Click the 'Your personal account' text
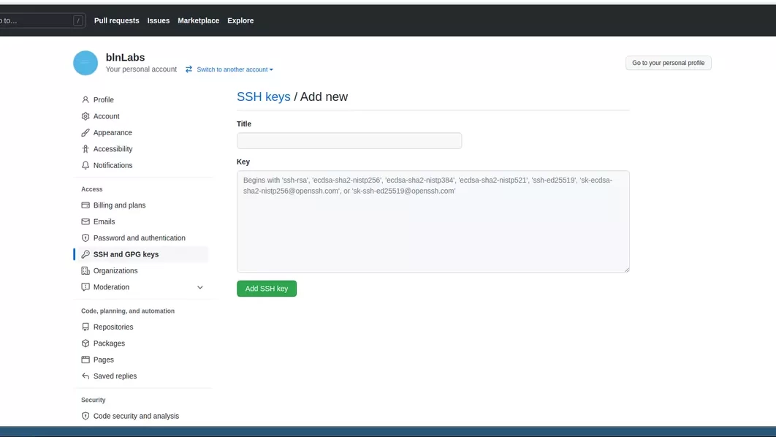The image size is (776, 437). pos(141,69)
